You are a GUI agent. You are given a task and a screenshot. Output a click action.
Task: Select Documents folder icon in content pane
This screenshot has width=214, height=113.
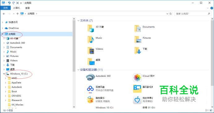coord(137,28)
